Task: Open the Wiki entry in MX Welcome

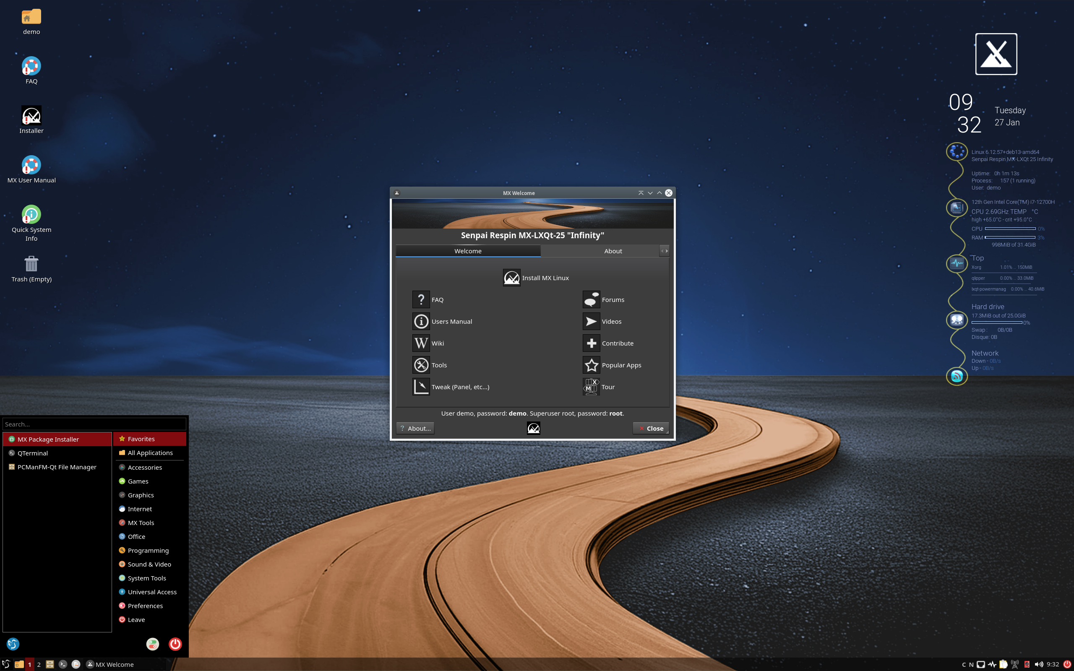Action: 428,343
